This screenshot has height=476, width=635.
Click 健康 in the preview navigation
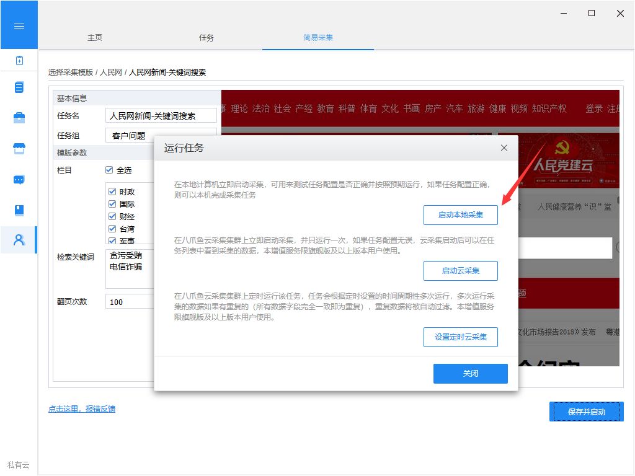(x=498, y=108)
